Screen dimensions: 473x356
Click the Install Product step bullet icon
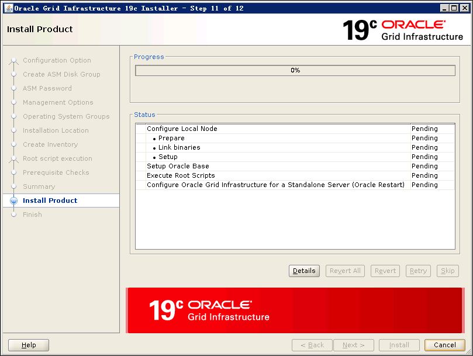[x=13, y=201]
